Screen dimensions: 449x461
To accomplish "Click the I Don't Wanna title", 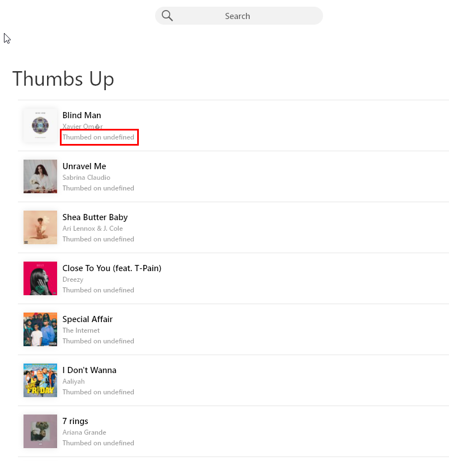I will tap(90, 370).
